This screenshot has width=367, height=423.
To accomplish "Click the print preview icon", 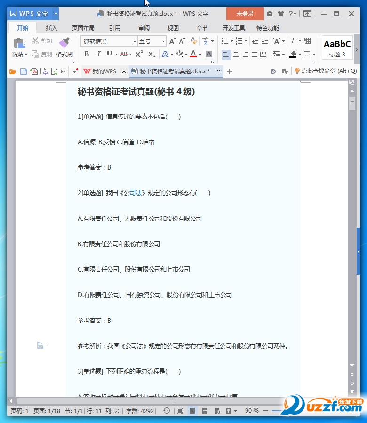I will click(x=54, y=71).
